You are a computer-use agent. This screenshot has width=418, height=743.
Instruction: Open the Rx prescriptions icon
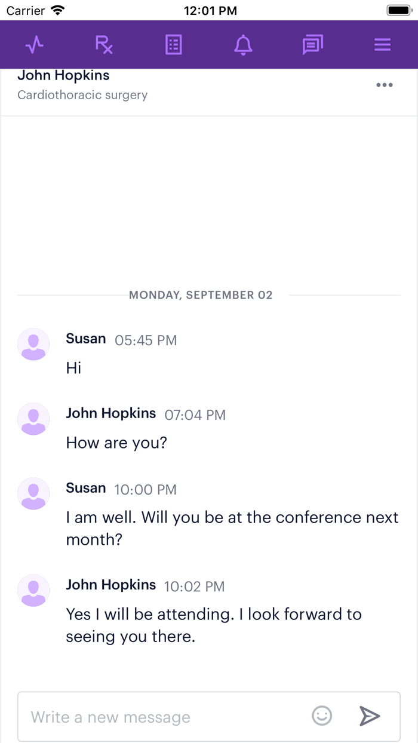pos(104,45)
